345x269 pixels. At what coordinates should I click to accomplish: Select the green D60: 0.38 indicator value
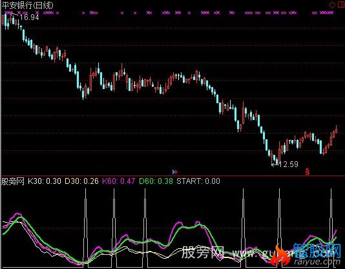pos(156,181)
